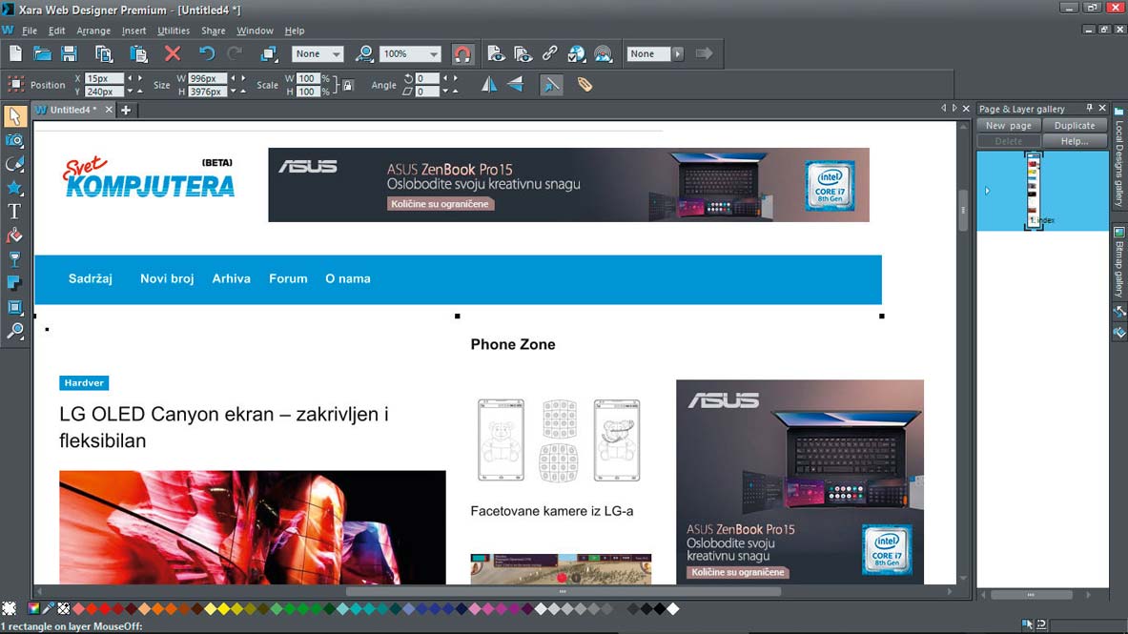This screenshot has height=634, width=1128.
Task: Open the Share menu
Action: click(213, 31)
